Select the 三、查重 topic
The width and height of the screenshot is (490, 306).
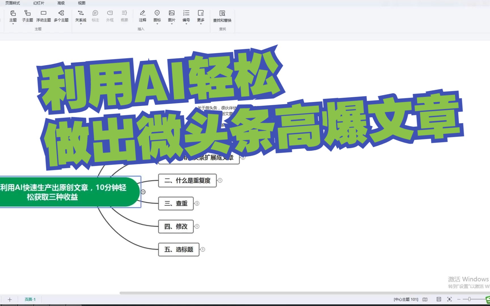pos(176,203)
